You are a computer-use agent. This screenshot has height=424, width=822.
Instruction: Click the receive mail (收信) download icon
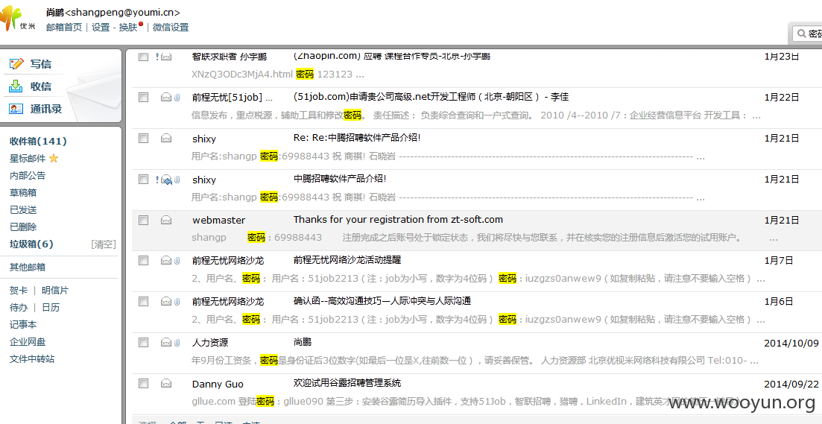click(x=16, y=86)
